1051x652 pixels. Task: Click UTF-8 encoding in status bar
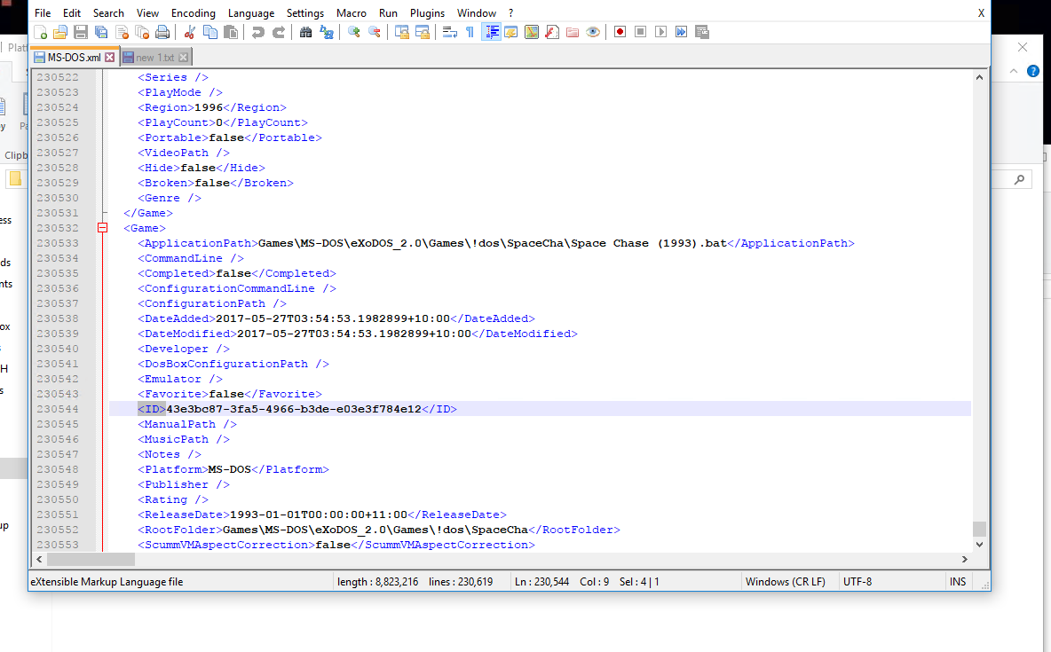857,582
